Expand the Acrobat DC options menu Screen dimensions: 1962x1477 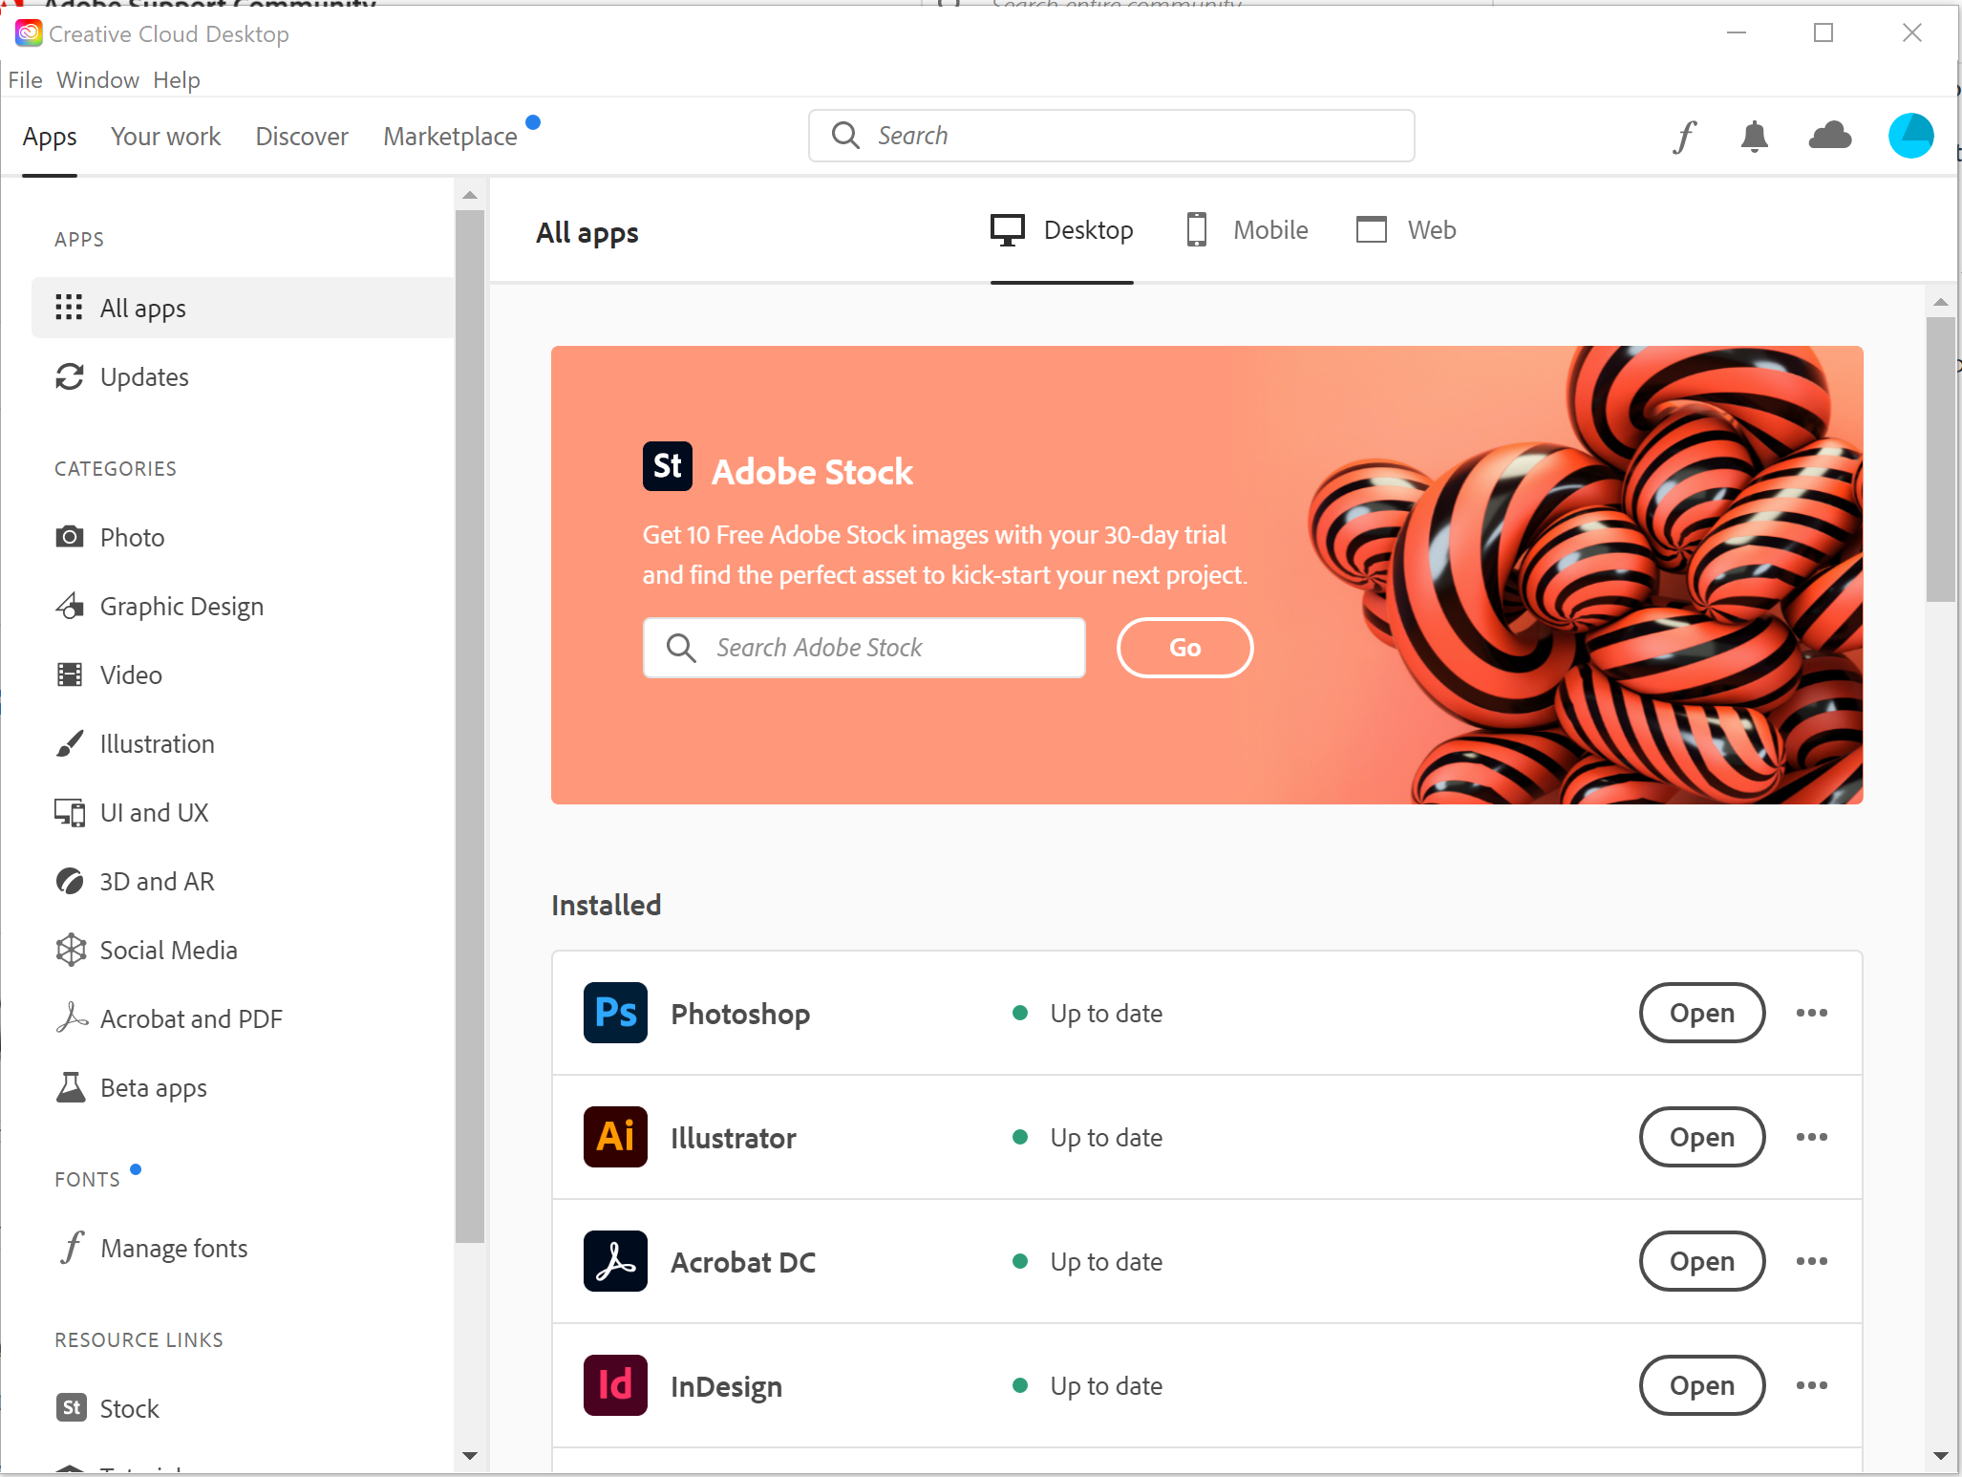[1811, 1261]
